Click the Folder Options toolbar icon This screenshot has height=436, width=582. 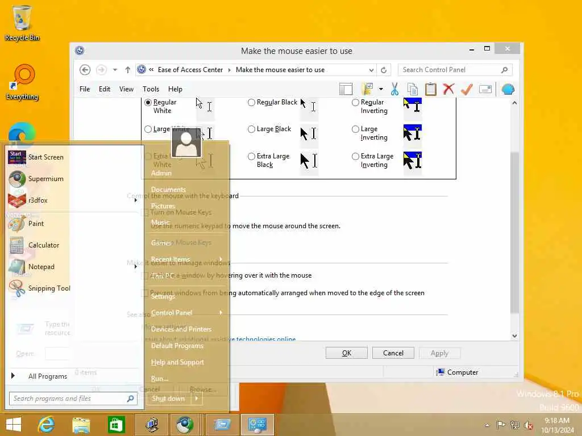coord(367,89)
